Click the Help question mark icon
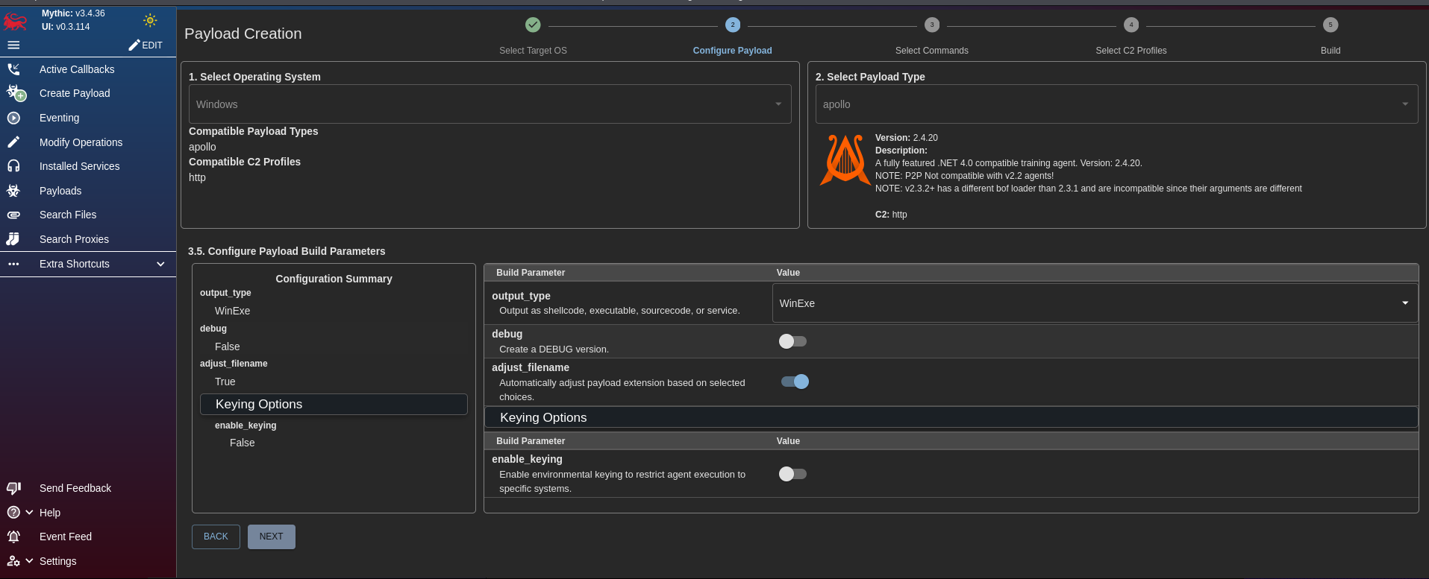Screen dimensions: 1429x579 [13, 513]
